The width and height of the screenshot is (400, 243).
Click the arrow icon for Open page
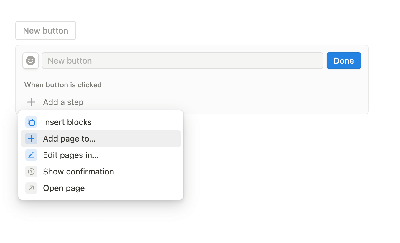[31, 188]
